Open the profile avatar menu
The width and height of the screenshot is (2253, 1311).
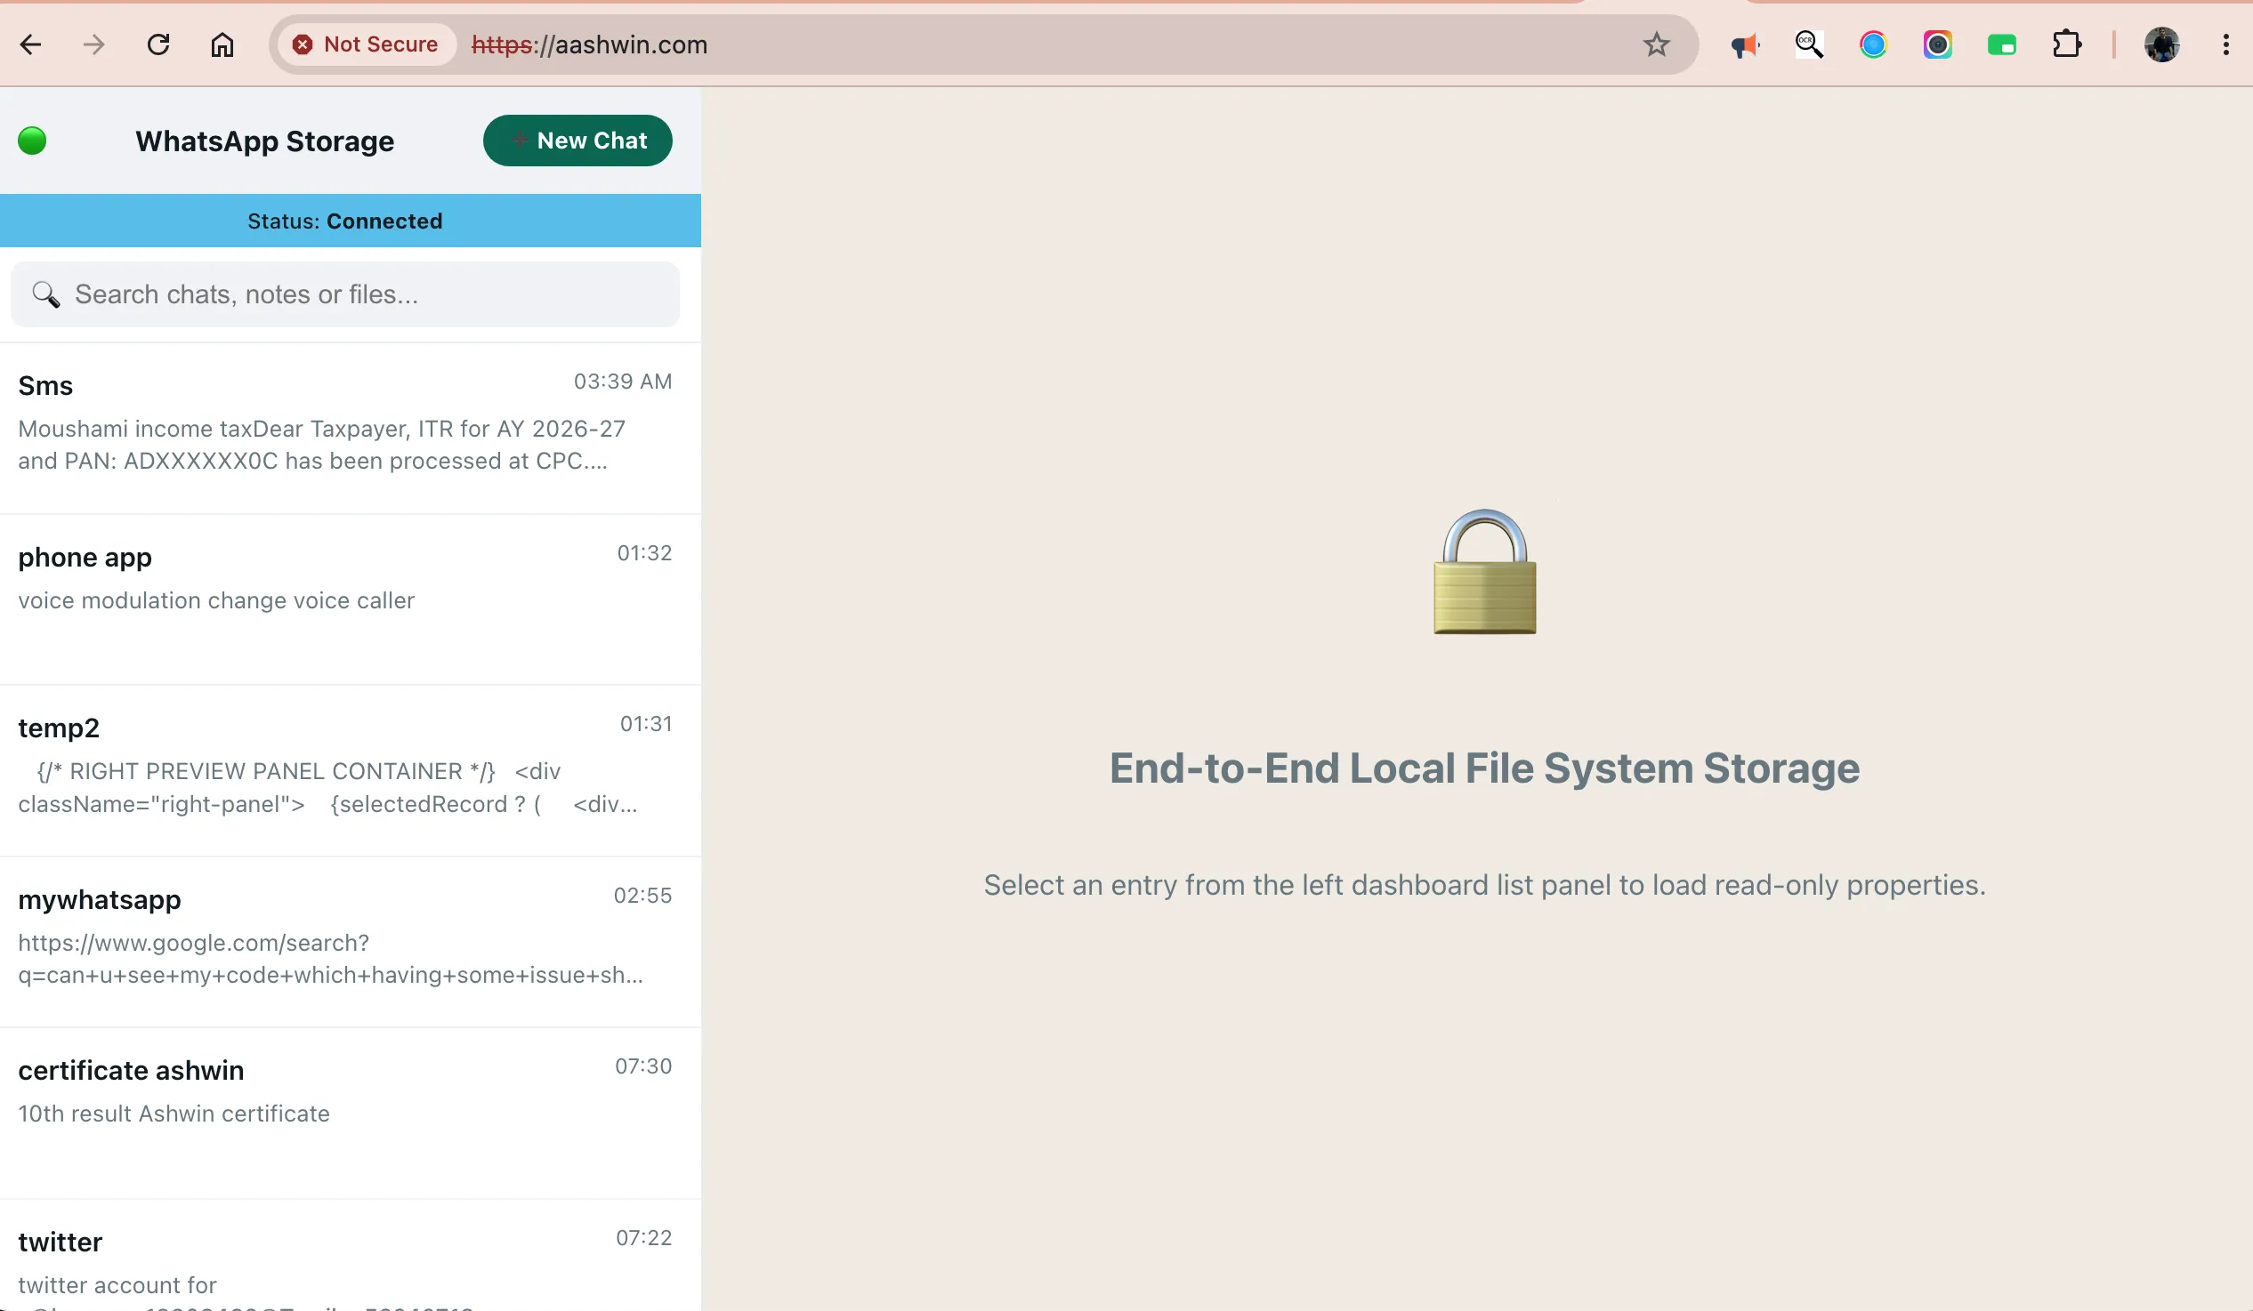click(2162, 44)
